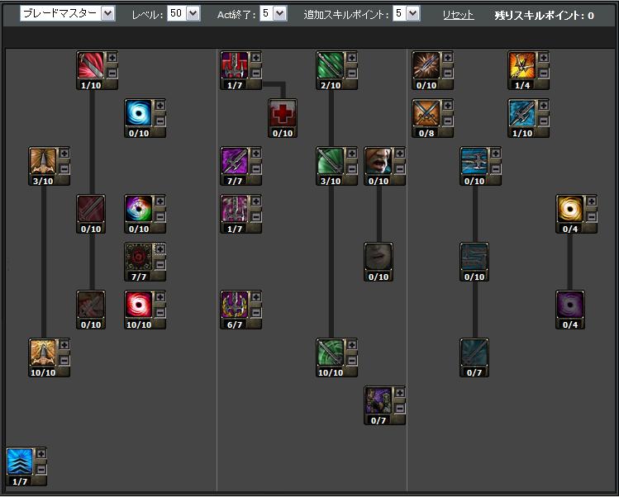Remove a point from laurel sword 6/7 skill
The height and width of the screenshot is (497, 619).
coord(256,312)
